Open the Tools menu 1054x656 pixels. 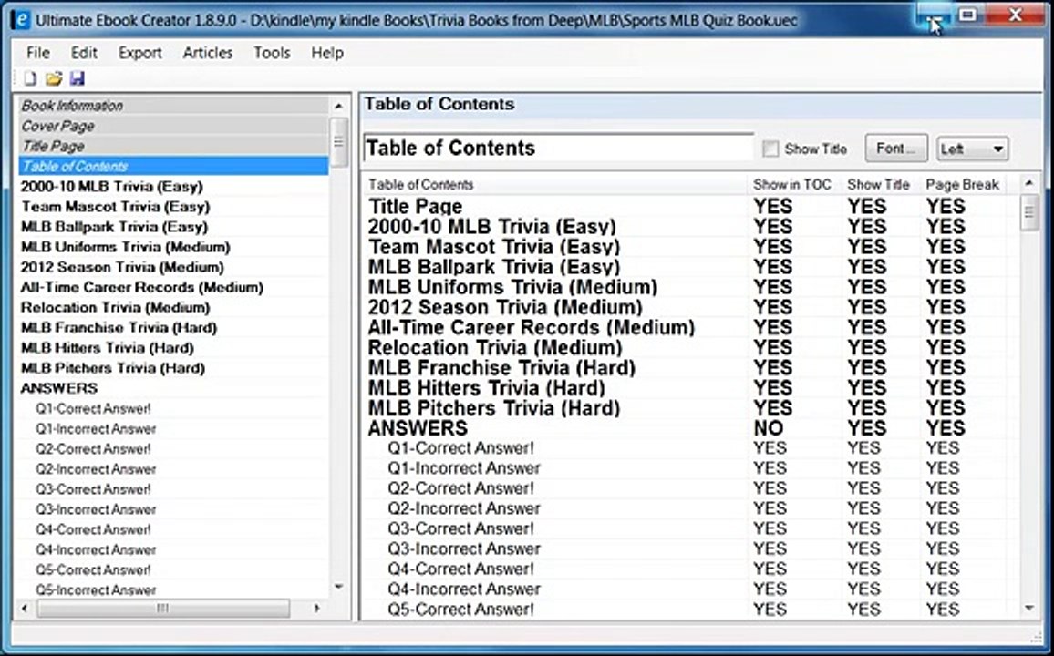click(x=272, y=52)
